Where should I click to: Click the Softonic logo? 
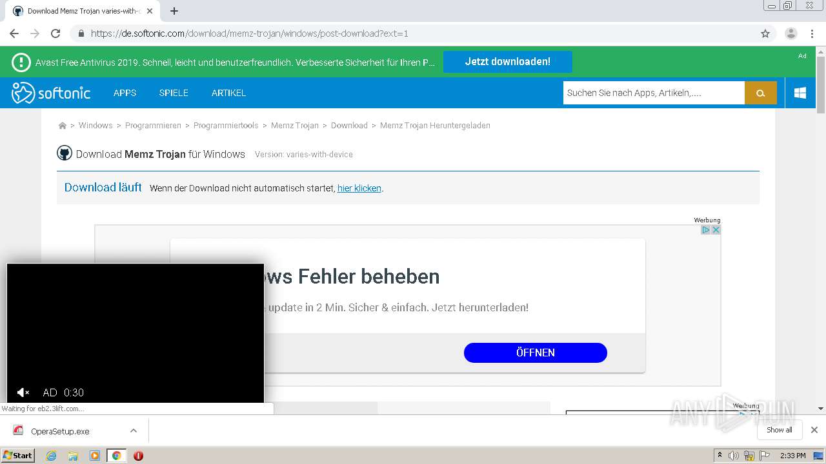click(51, 93)
